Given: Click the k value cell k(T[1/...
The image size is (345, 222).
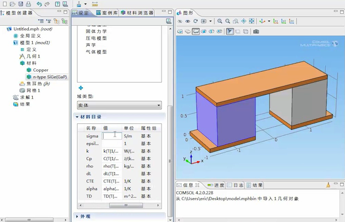Looking at the screenshot, I should tap(111, 151).
